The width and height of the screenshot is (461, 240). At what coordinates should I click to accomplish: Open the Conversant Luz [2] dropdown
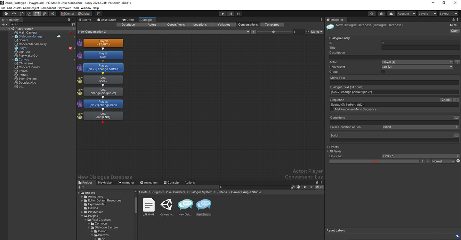coord(417,67)
